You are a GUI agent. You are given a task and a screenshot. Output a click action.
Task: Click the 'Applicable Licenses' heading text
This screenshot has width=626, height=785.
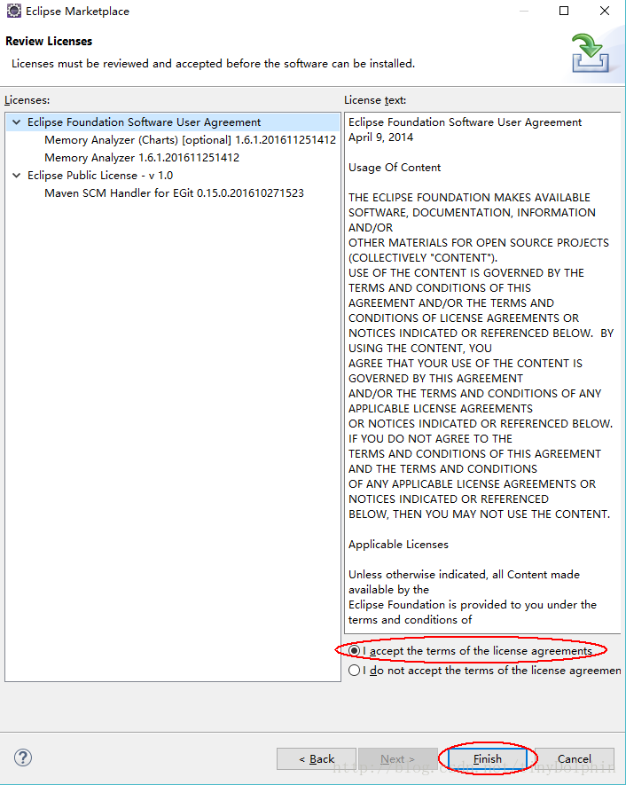(x=398, y=545)
